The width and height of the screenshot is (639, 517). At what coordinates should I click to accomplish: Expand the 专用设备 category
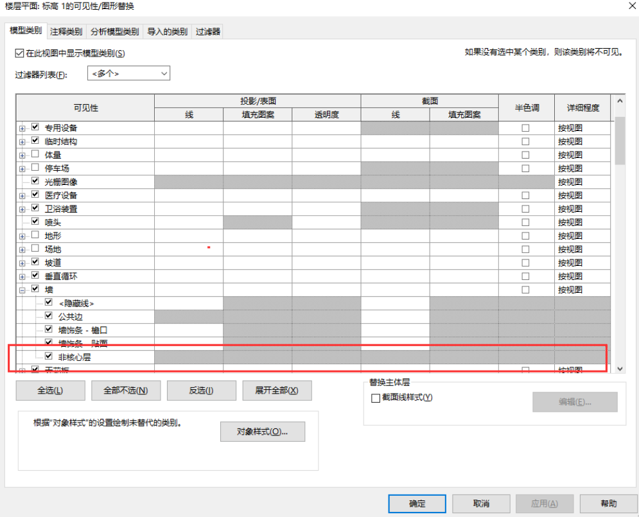coord(22,128)
